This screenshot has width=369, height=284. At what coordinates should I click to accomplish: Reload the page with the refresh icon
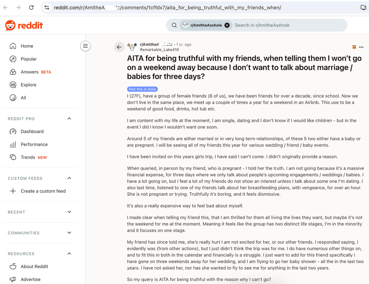point(31,8)
